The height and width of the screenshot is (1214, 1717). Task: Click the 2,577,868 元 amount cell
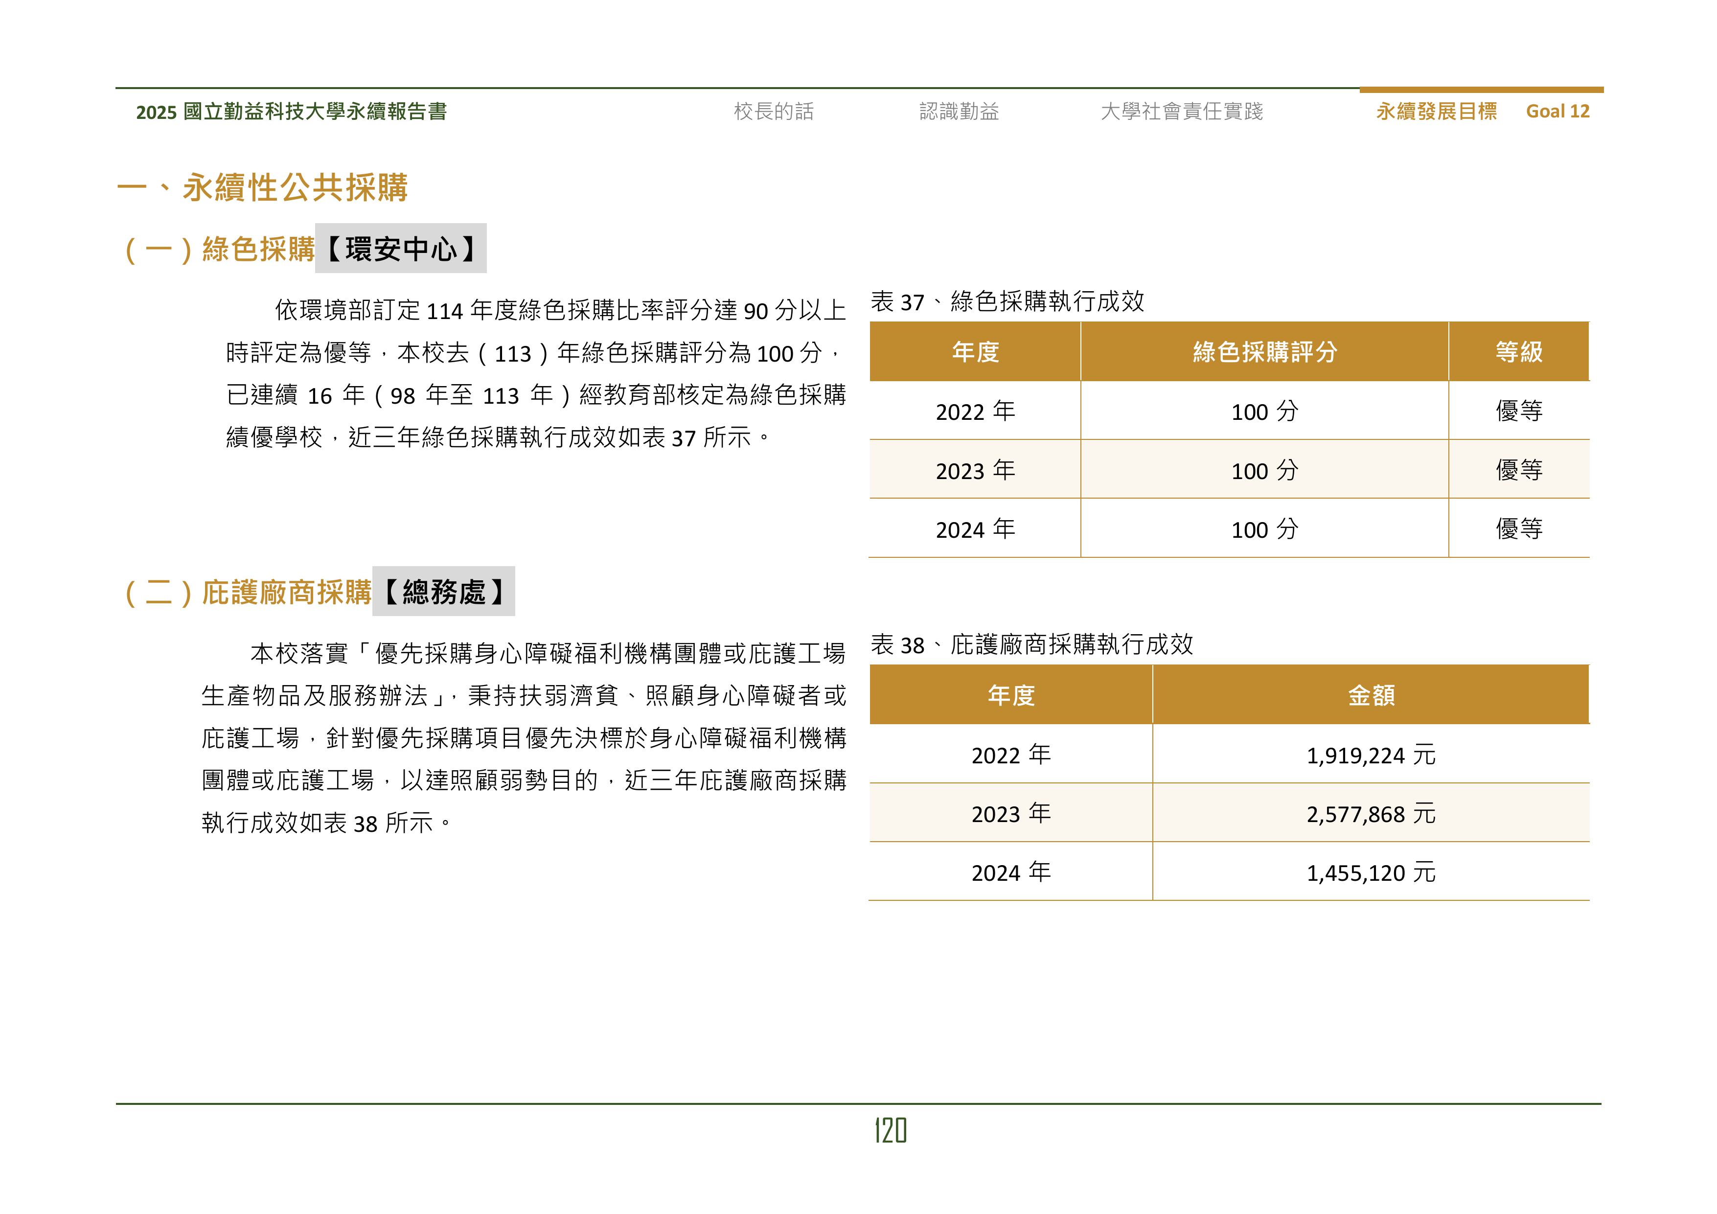click(x=1370, y=813)
